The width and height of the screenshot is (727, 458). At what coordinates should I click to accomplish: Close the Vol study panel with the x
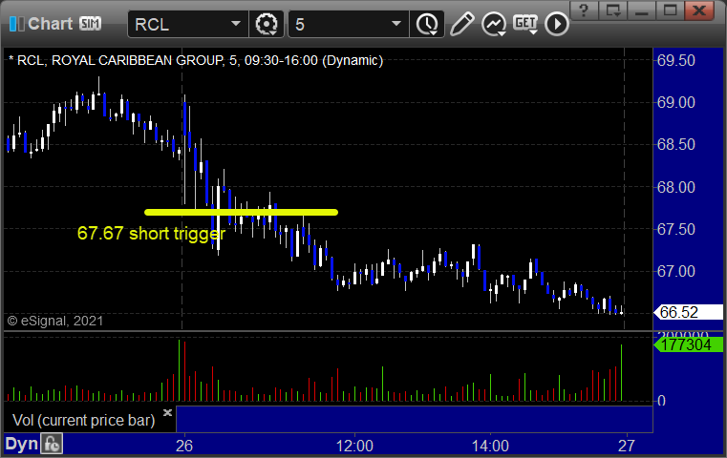point(167,412)
